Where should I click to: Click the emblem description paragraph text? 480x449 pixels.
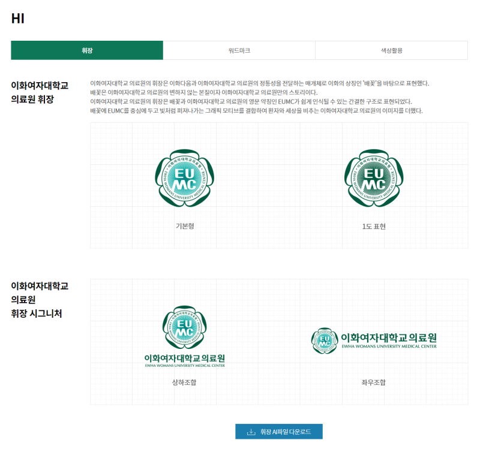tap(258, 97)
